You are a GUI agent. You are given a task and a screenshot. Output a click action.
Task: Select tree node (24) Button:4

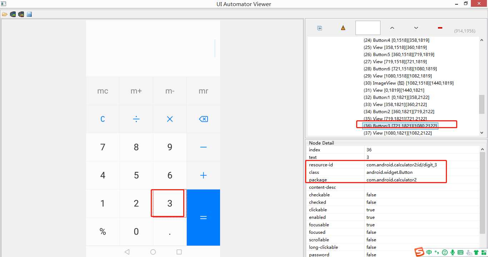(x=396, y=40)
